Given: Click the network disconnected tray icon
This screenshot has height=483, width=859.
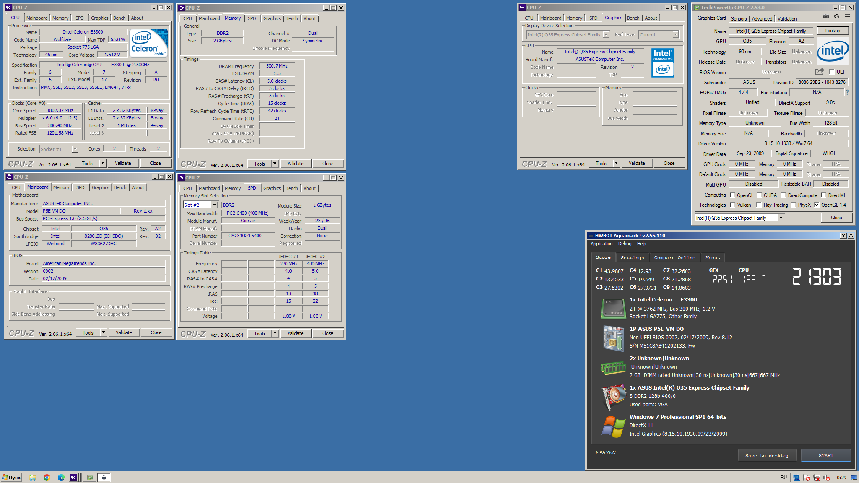Looking at the screenshot, I should click(x=816, y=478).
